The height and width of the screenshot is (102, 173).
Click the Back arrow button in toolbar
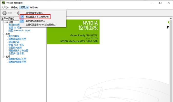coord(5,13)
